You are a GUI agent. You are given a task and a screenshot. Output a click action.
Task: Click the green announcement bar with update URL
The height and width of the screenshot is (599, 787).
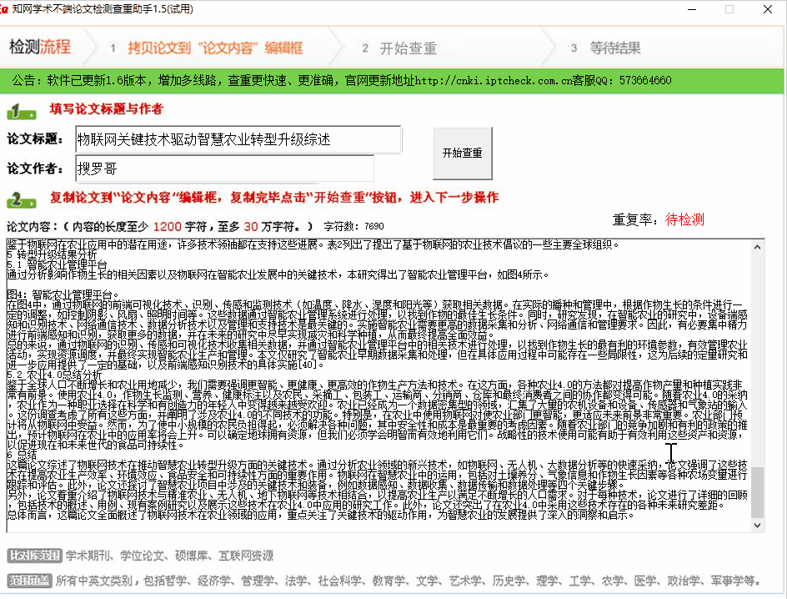pos(392,80)
